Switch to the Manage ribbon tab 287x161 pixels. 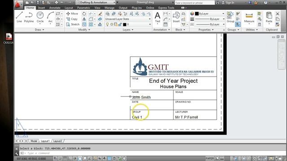click(x=109, y=8)
